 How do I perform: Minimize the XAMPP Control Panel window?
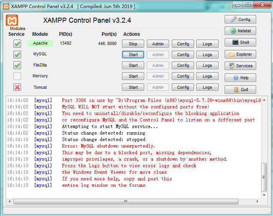coord(238,5)
